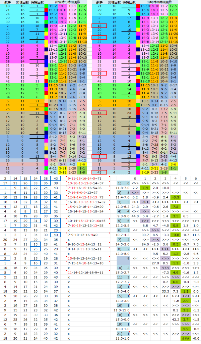Click 10-23 cell in left table row 14

53,105
